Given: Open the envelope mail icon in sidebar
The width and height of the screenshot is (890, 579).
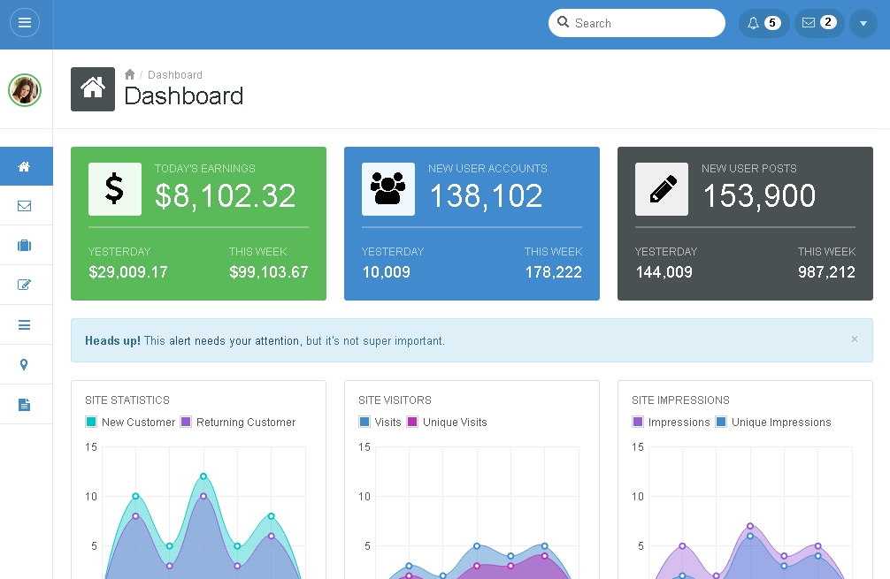Looking at the screenshot, I should coord(25,206).
